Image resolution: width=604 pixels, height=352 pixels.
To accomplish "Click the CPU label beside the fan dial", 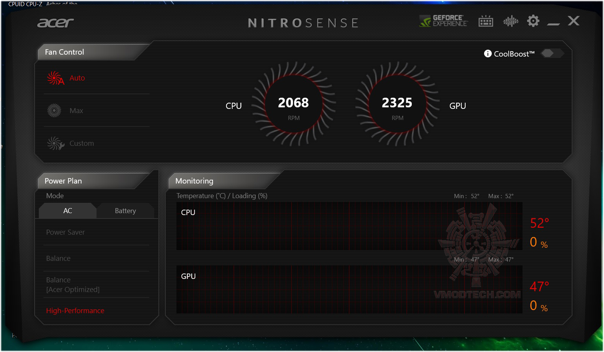I will click(234, 106).
